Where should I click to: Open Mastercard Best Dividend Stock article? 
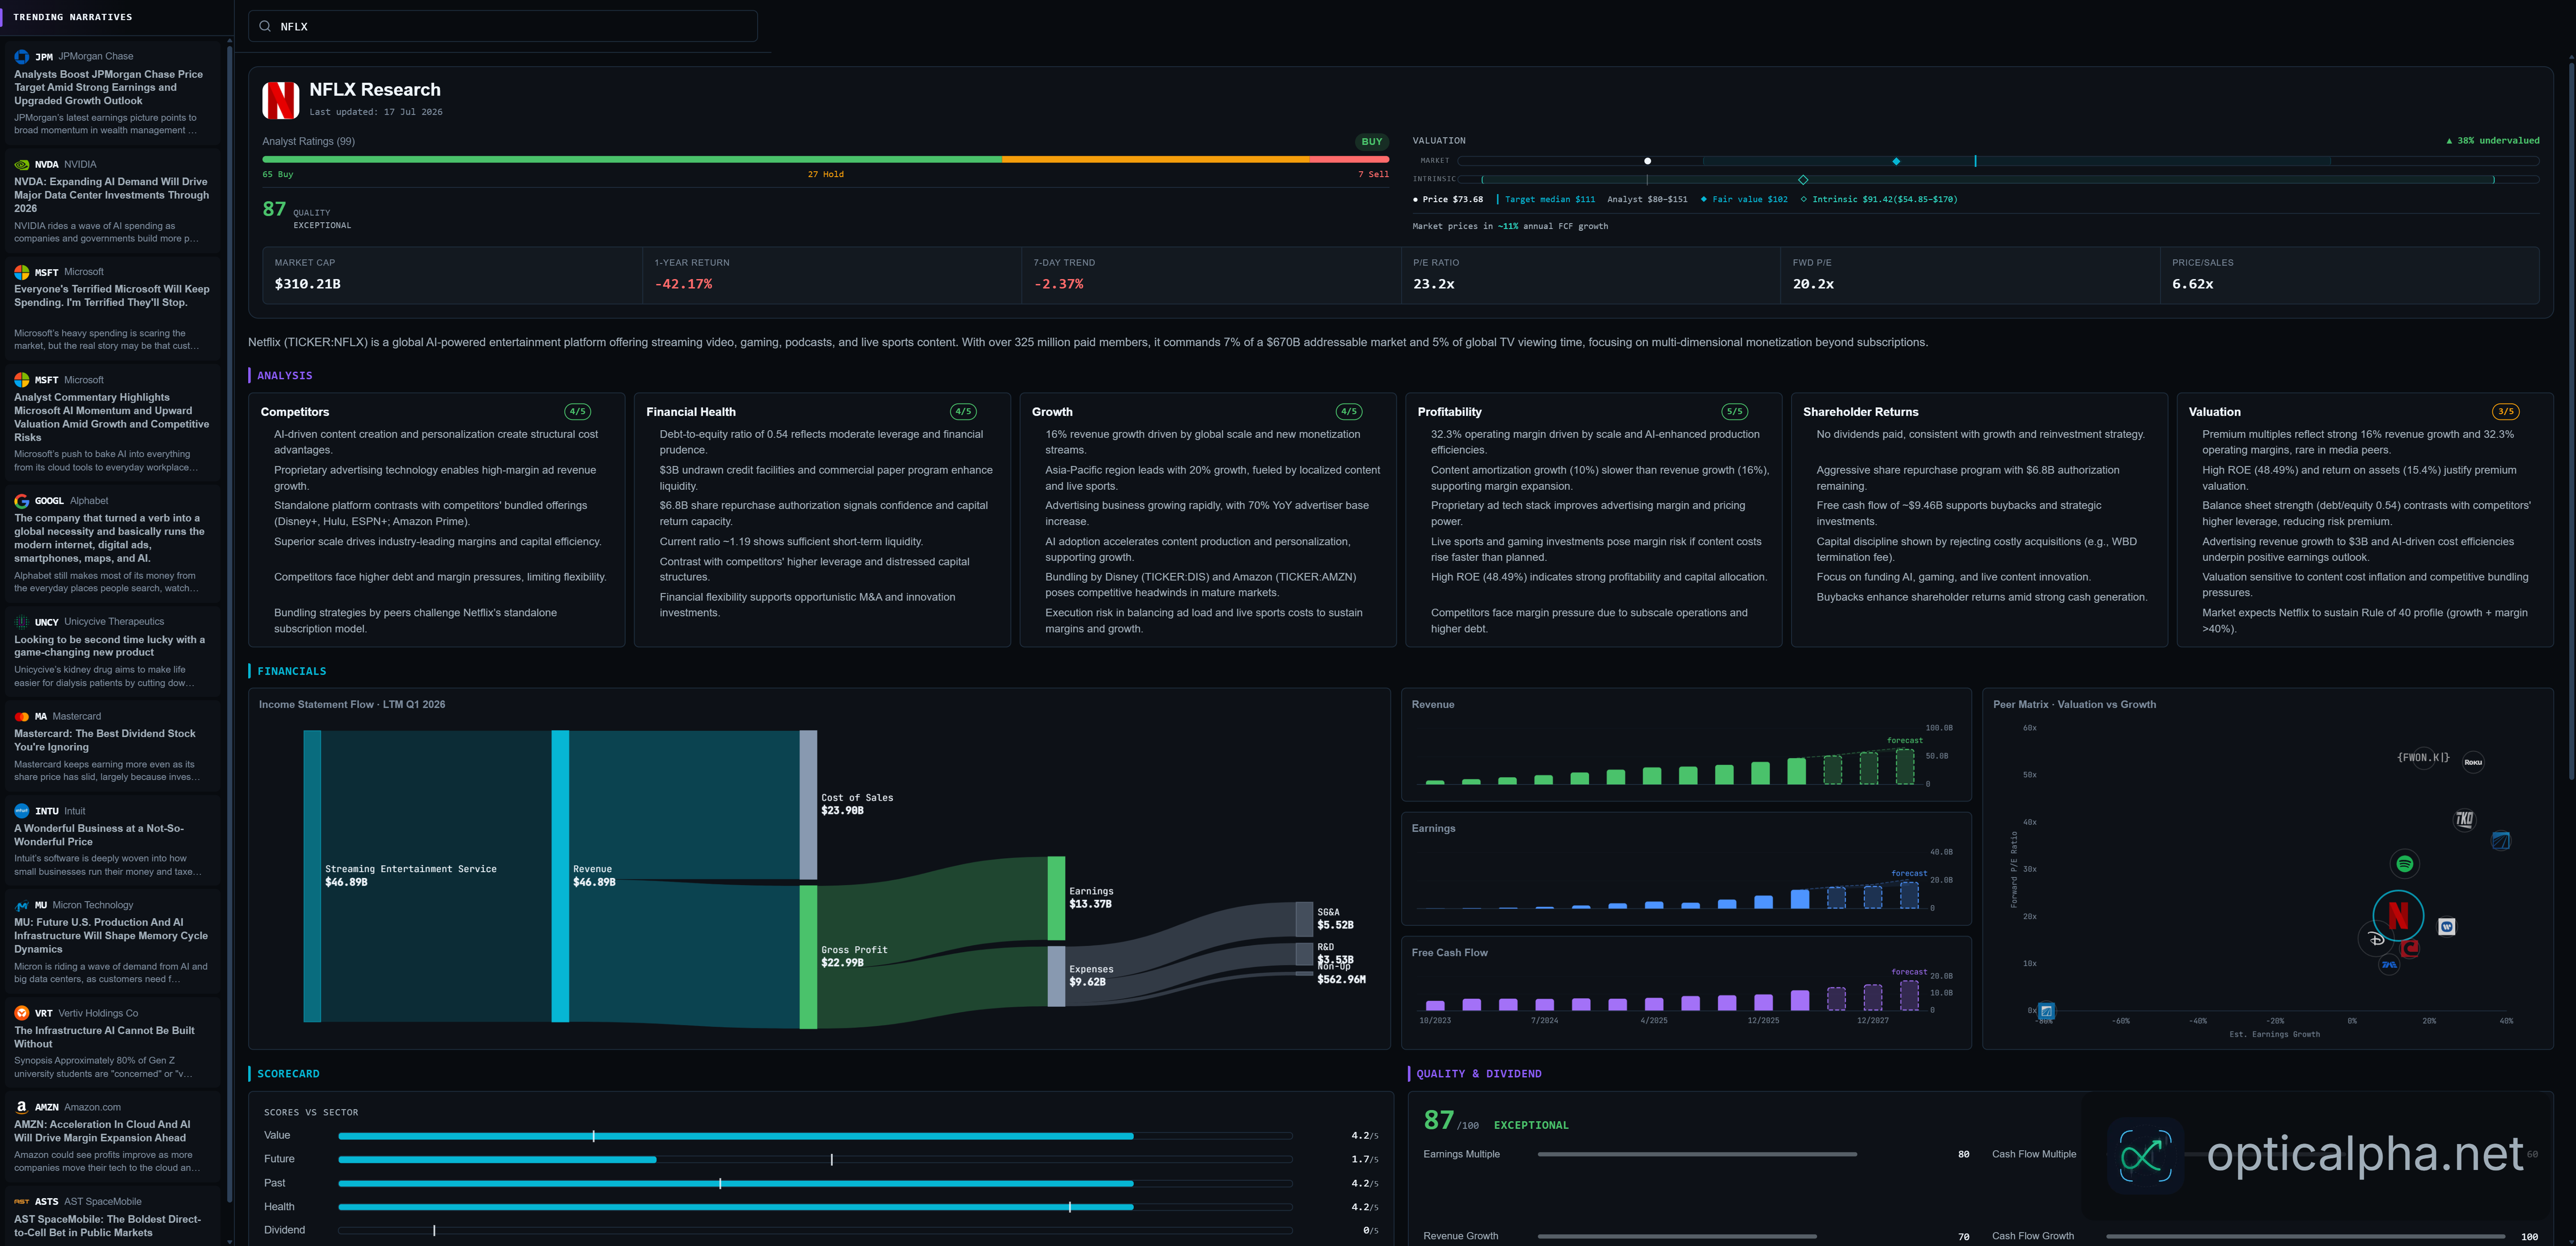point(105,740)
